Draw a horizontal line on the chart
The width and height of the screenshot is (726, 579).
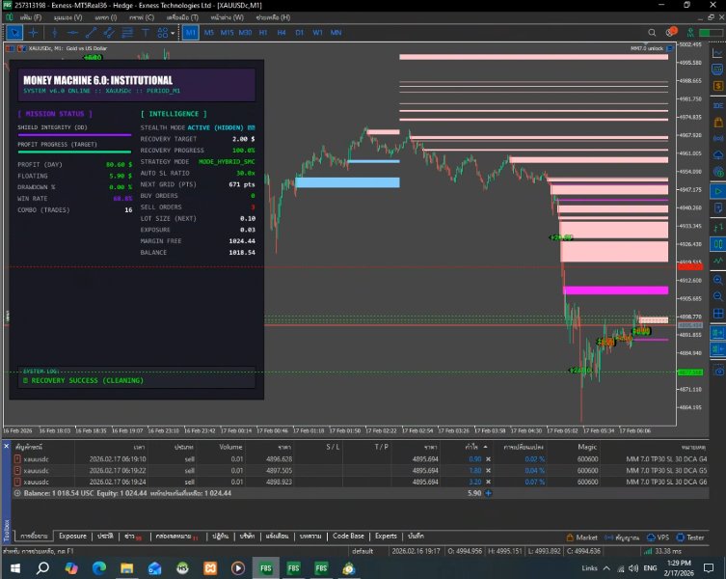(72, 33)
